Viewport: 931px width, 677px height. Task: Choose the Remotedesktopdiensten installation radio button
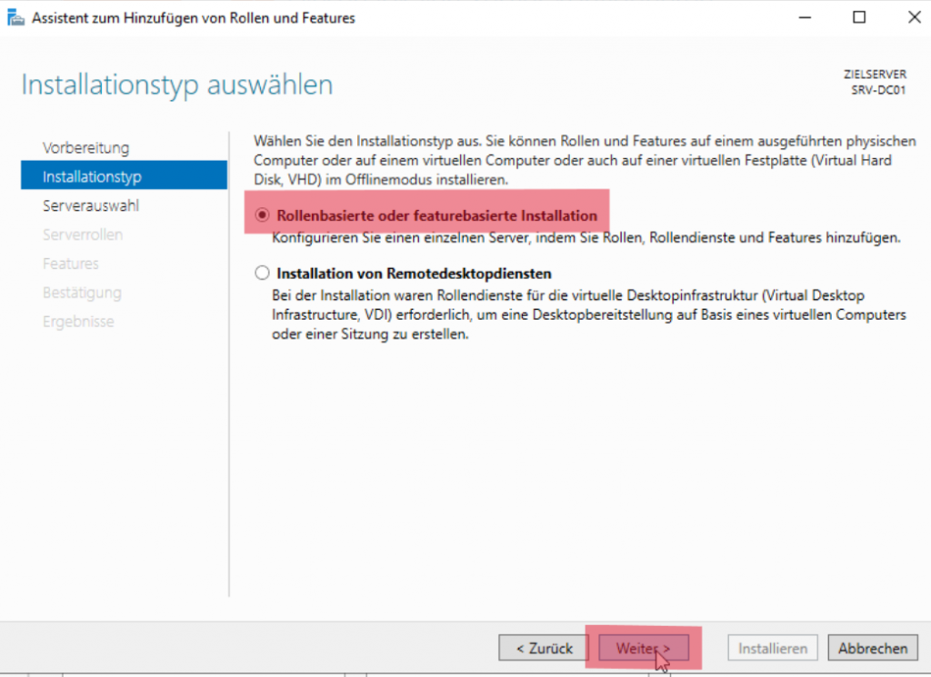(263, 273)
